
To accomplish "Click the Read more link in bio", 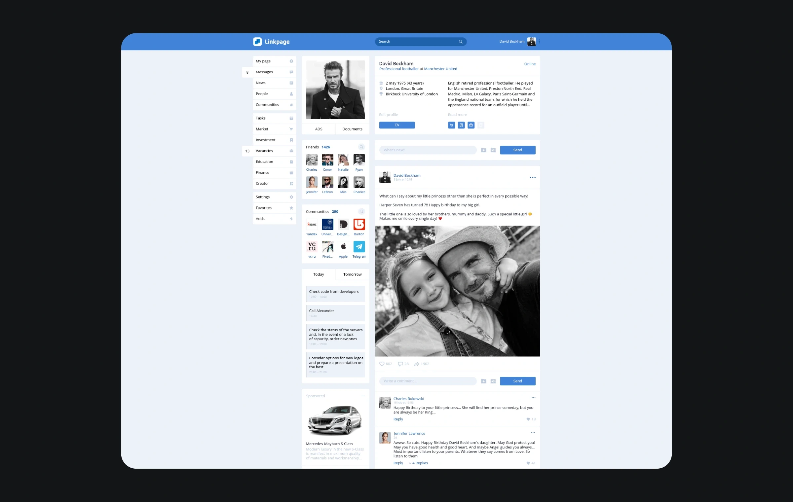I will tap(457, 115).
